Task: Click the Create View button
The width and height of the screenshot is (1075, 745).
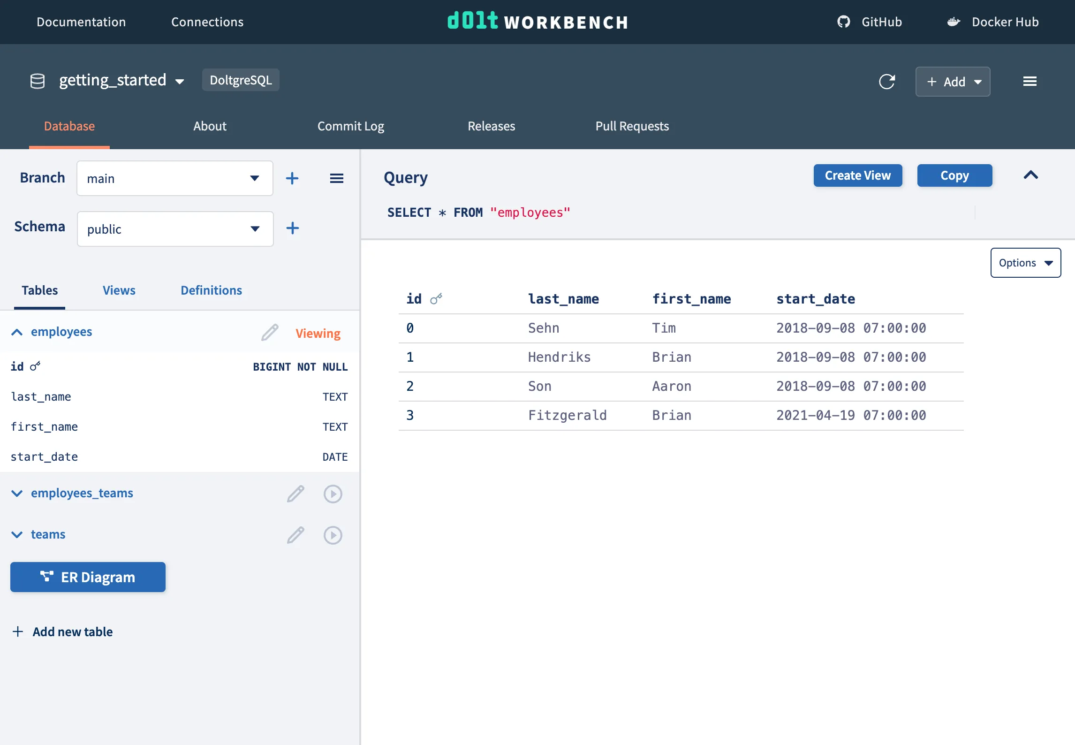Action: [857, 175]
